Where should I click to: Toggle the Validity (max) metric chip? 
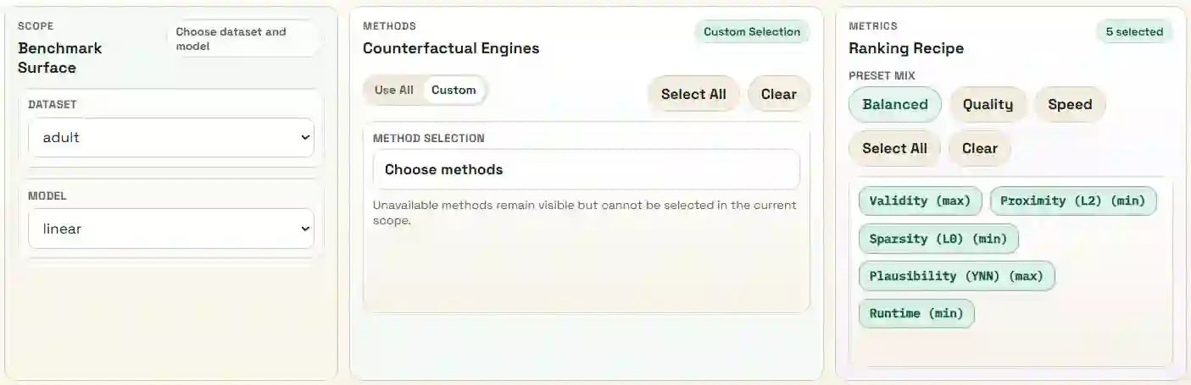(920, 201)
